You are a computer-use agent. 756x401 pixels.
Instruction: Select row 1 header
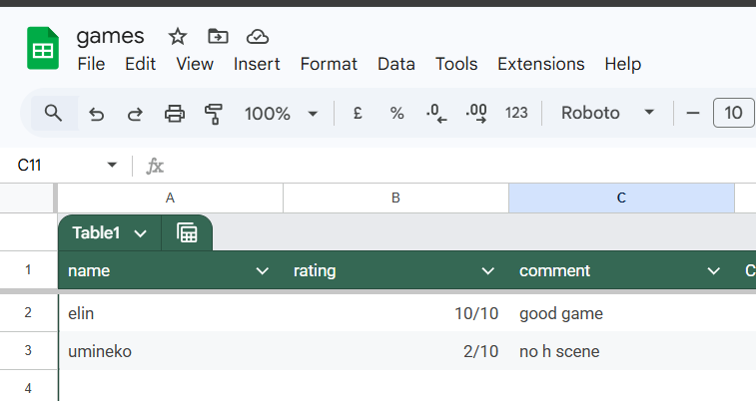tap(28, 270)
